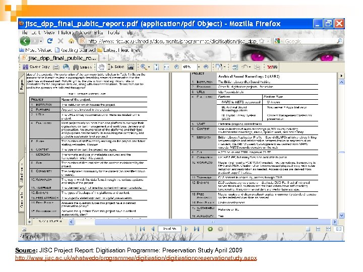Click the Snapshot camera tool
This screenshot has height=272, width=363.
click(x=131, y=67)
